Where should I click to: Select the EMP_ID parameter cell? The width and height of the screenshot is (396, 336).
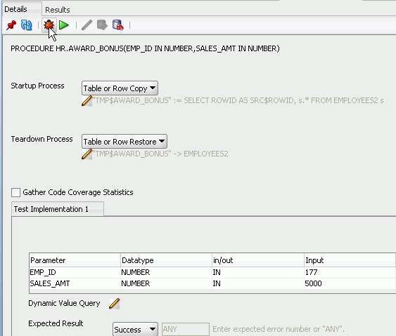point(75,272)
